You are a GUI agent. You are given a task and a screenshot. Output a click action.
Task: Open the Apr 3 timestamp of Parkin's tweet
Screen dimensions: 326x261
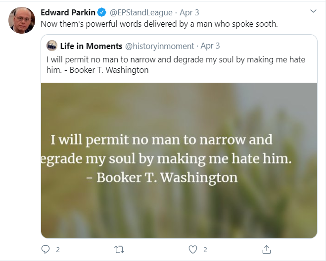(x=189, y=13)
